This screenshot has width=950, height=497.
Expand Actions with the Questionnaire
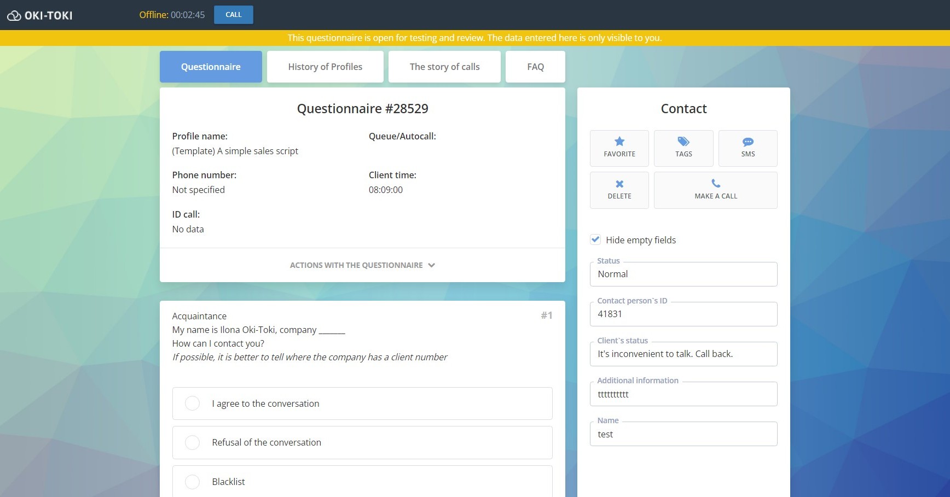[x=362, y=265]
